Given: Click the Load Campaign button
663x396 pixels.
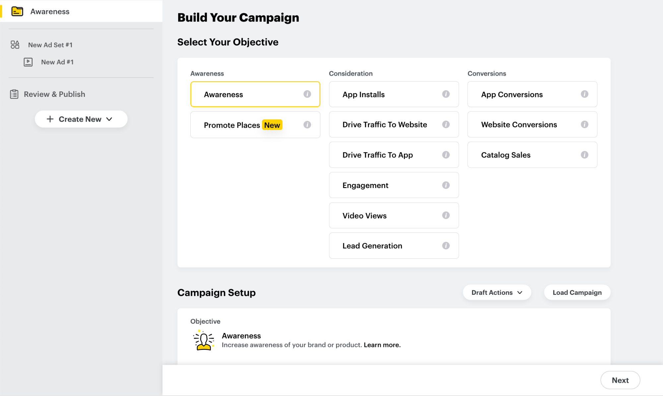Looking at the screenshot, I should (577, 292).
